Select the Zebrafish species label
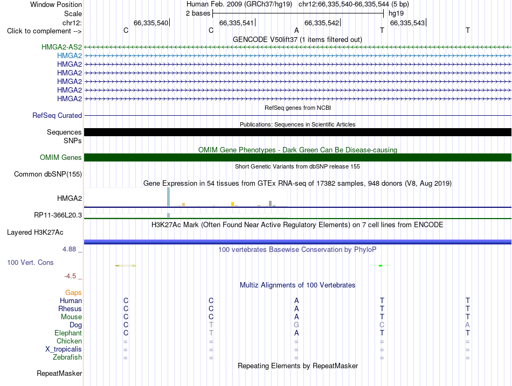This screenshot has width=512, height=386. point(67,357)
